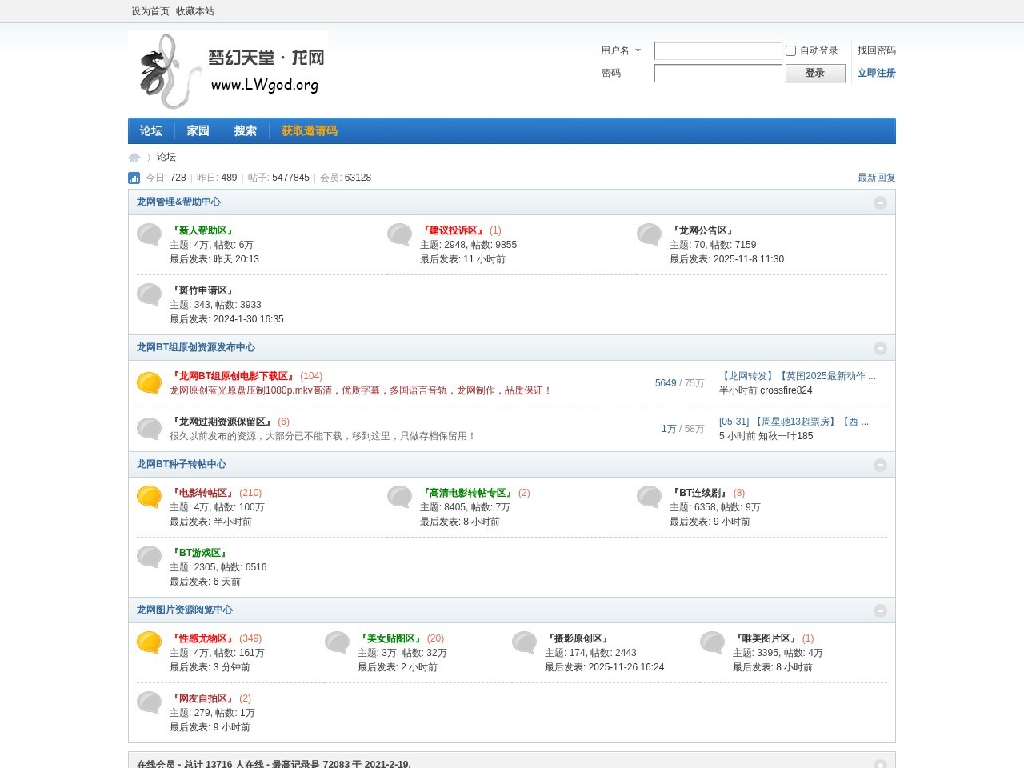The image size is (1024, 768).
Task: Click the home icon in the breadcrumb
Action: click(134, 157)
